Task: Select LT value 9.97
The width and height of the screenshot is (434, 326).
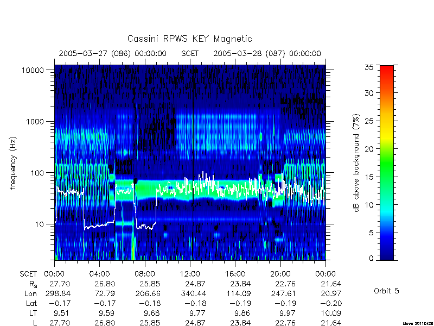Action: pyautogui.click(x=288, y=314)
